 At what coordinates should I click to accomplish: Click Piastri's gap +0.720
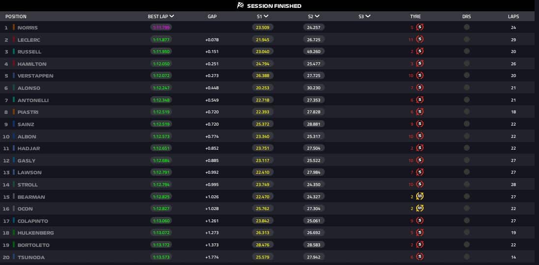(x=212, y=112)
